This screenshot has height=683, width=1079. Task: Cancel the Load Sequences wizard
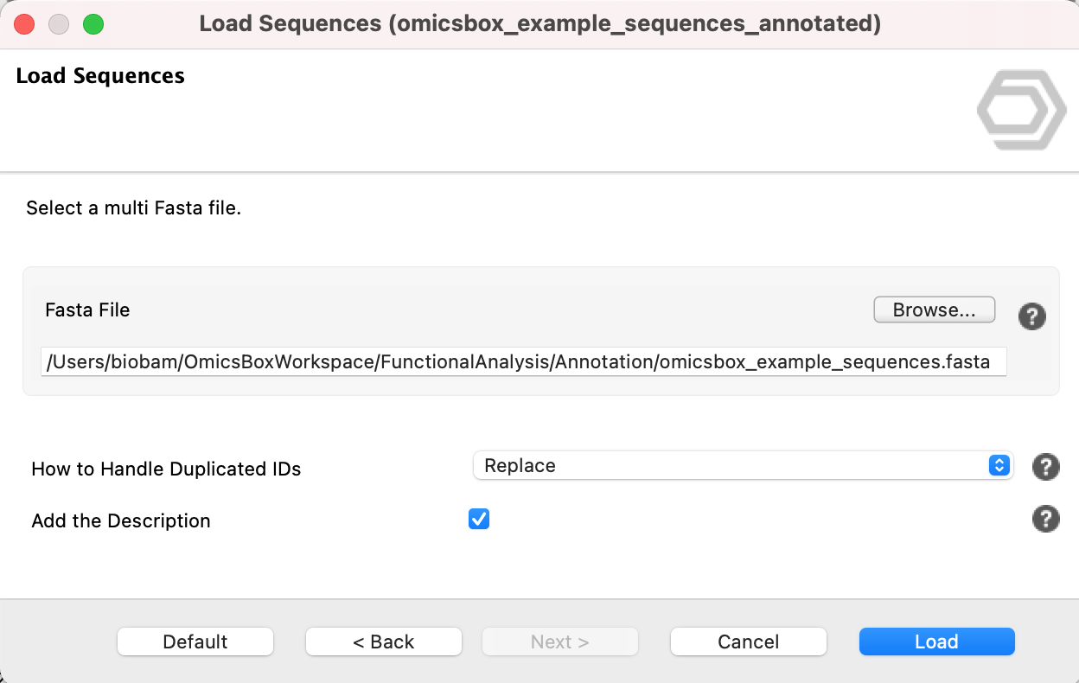[749, 642]
